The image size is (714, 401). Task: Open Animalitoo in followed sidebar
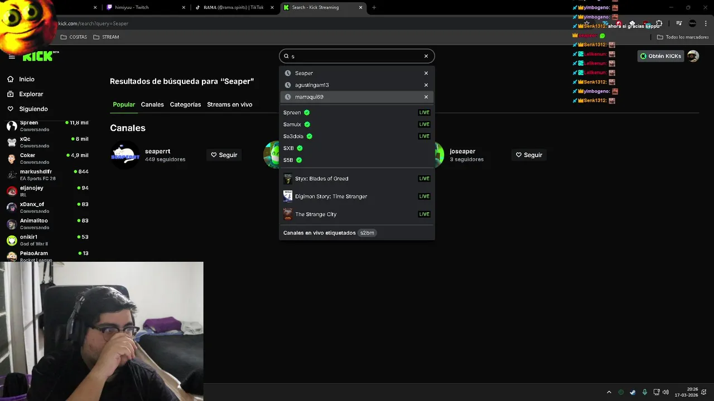[47, 224]
